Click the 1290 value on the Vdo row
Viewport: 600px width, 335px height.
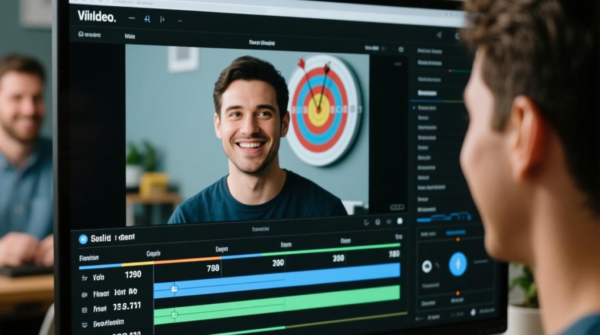point(133,275)
